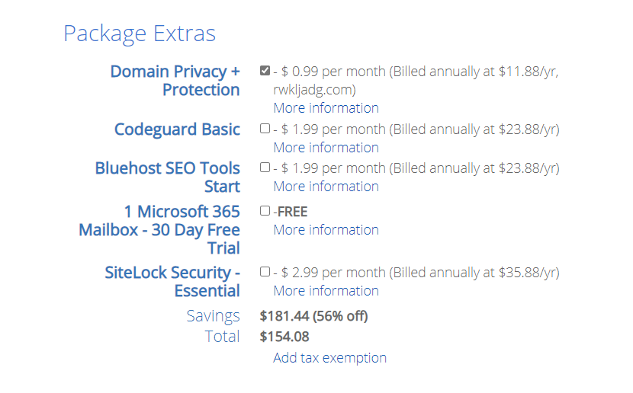The image size is (633, 393).
Task: Click the Savings label
Action: (213, 316)
